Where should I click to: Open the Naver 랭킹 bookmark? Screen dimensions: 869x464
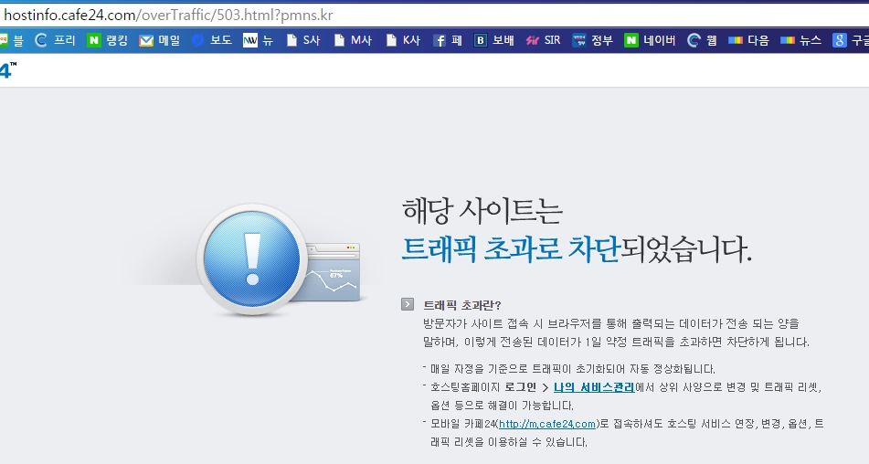coord(108,40)
